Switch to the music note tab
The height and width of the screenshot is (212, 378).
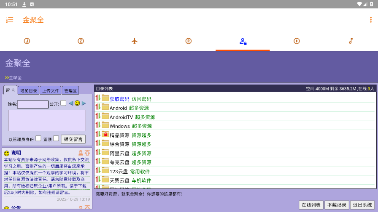(351, 41)
